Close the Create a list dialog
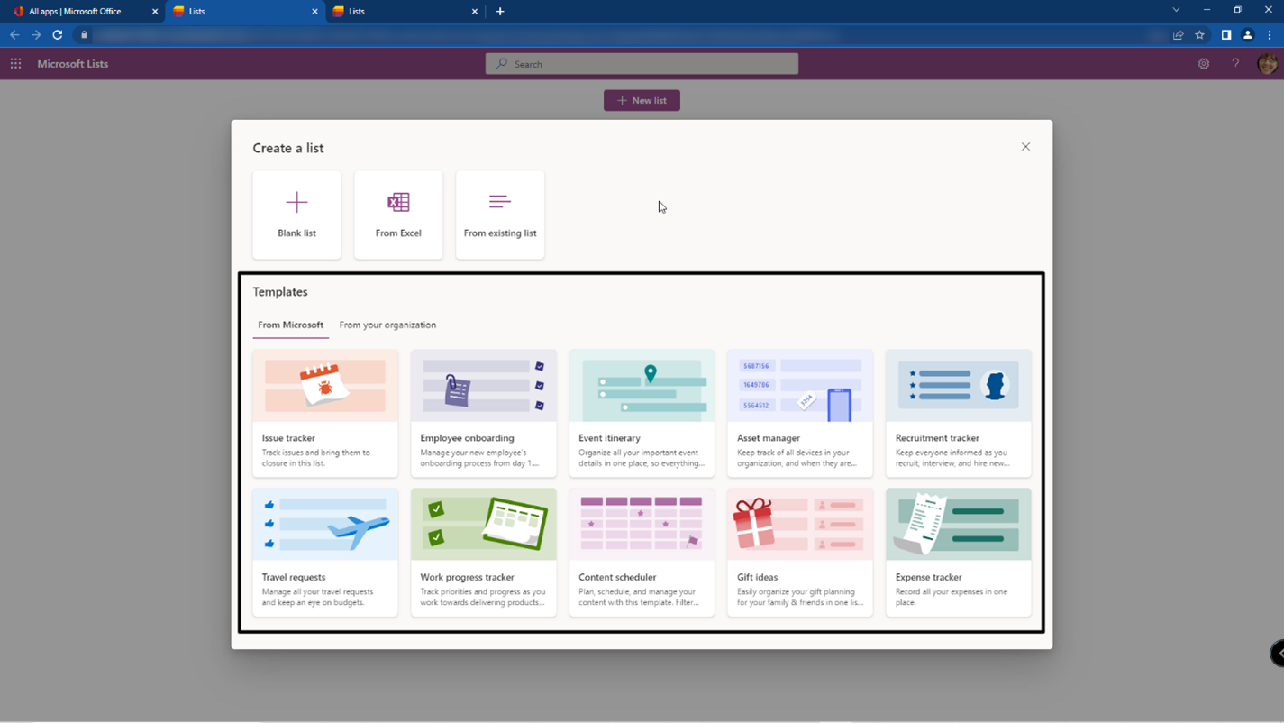This screenshot has width=1284, height=723. [1025, 147]
